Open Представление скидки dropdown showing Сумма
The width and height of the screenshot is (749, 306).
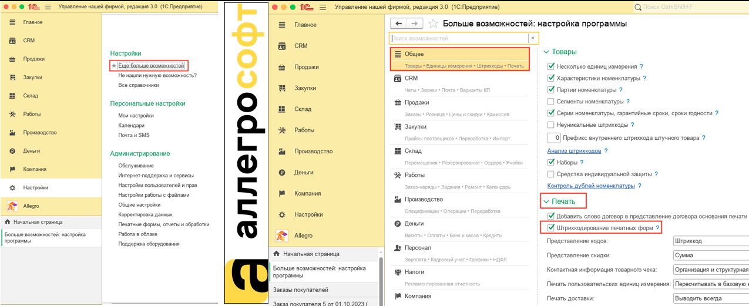tap(711, 255)
